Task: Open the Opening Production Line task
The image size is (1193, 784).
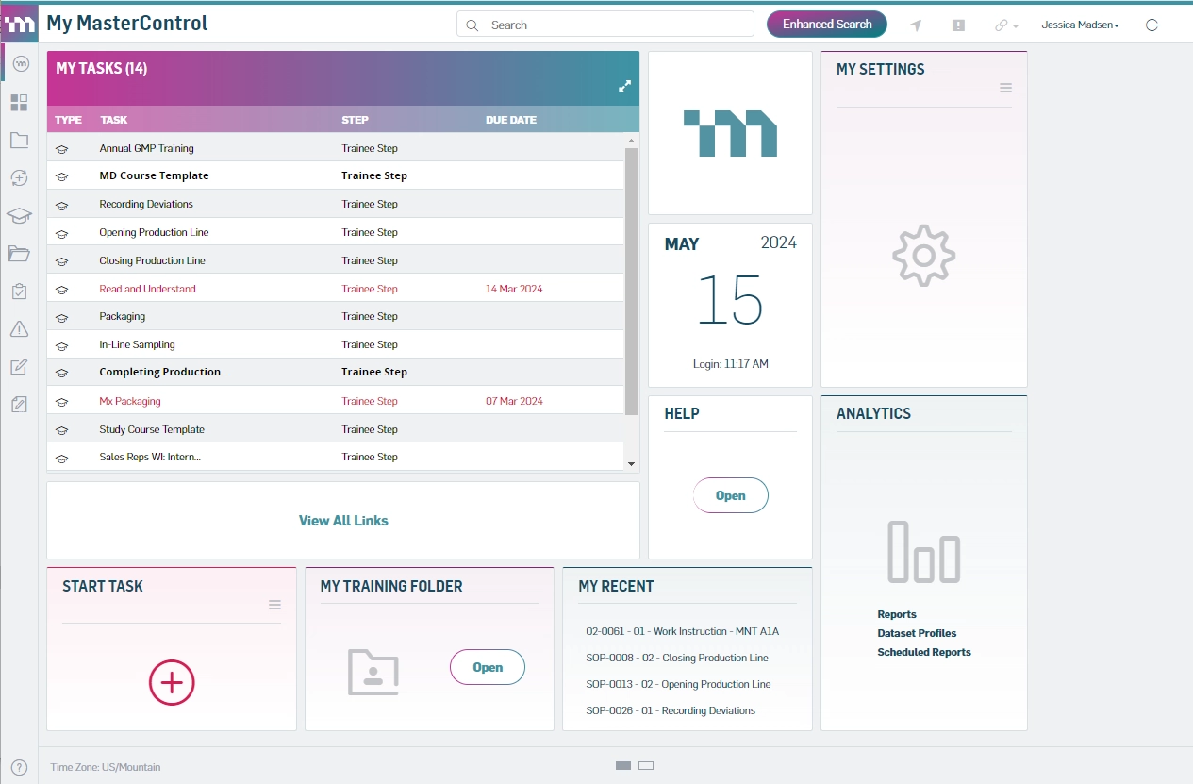Action: click(x=154, y=232)
